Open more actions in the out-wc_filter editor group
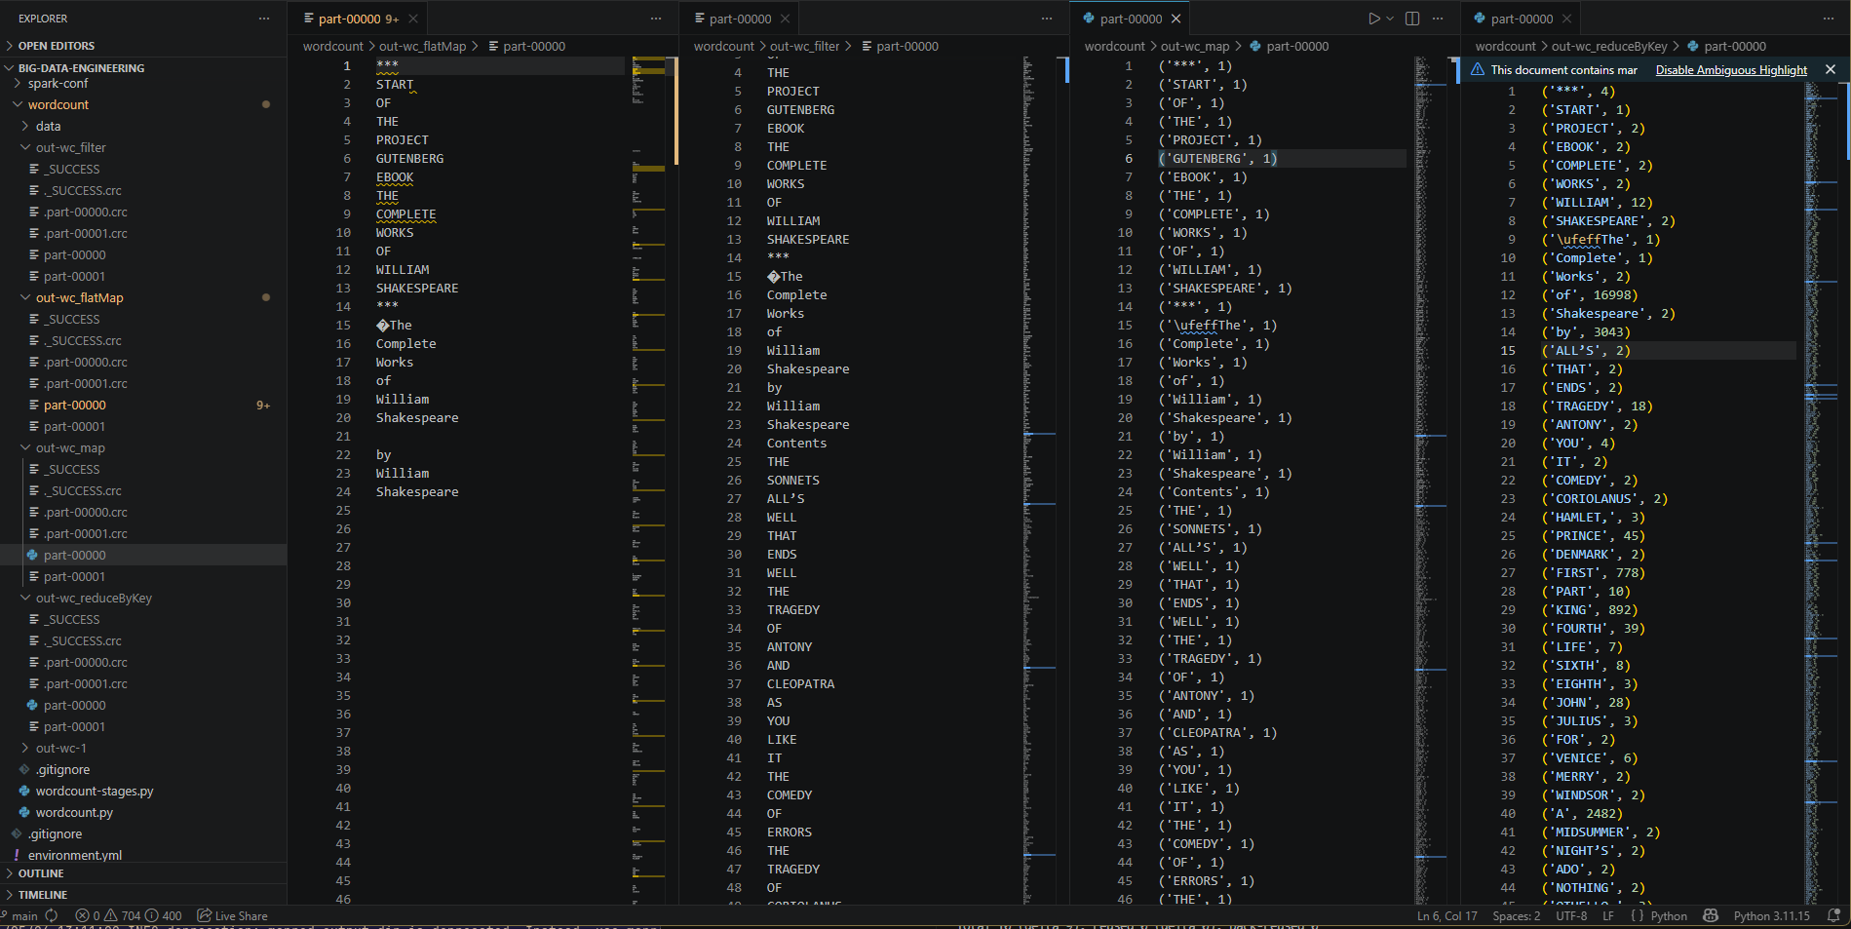 click(1047, 19)
